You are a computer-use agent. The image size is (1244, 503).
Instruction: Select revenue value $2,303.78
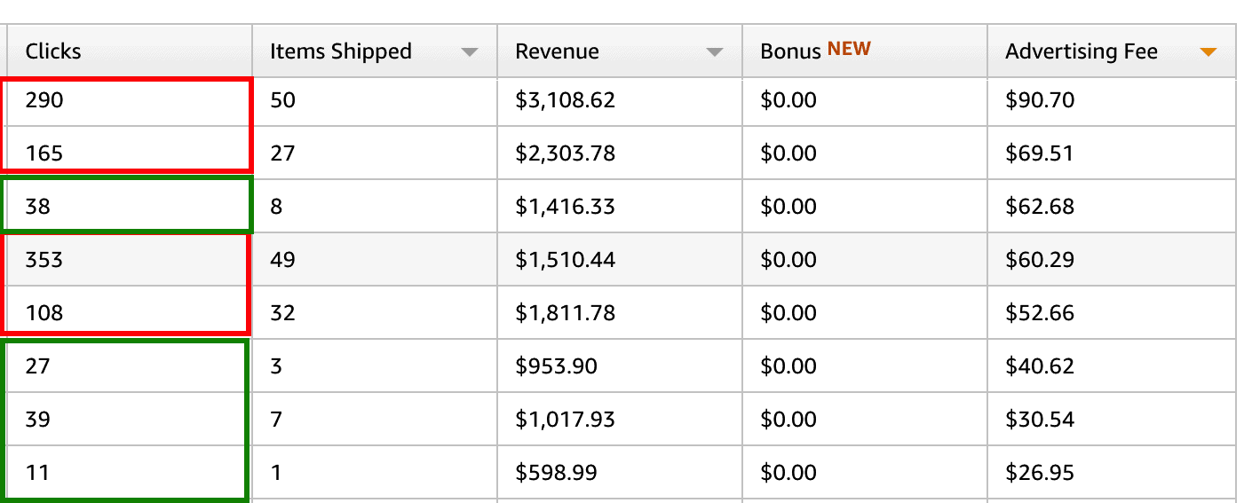coord(565,153)
